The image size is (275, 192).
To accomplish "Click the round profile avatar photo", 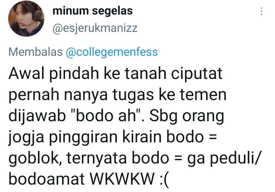I will pos(26,19).
